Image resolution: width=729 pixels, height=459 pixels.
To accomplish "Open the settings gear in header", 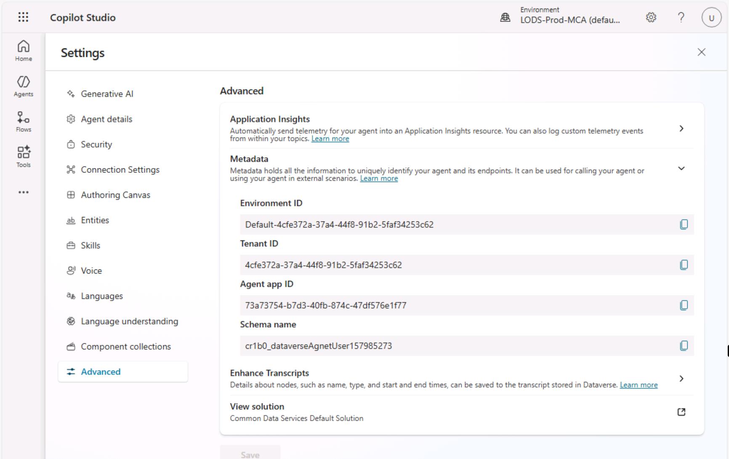I will click(651, 17).
